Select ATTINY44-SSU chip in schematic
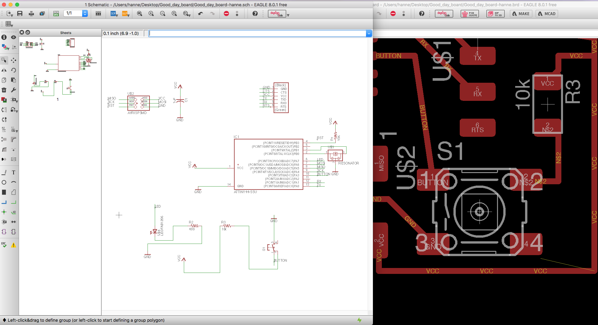Image resolution: width=598 pixels, height=325 pixels. (269, 164)
